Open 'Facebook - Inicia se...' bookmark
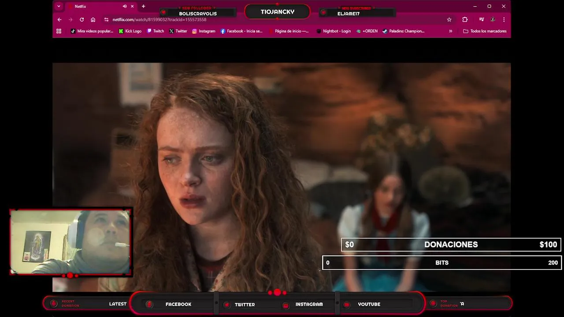 coord(241,31)
